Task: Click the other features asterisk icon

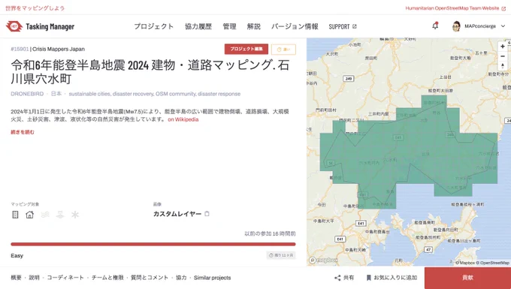Action: click(x=75, y=215)
